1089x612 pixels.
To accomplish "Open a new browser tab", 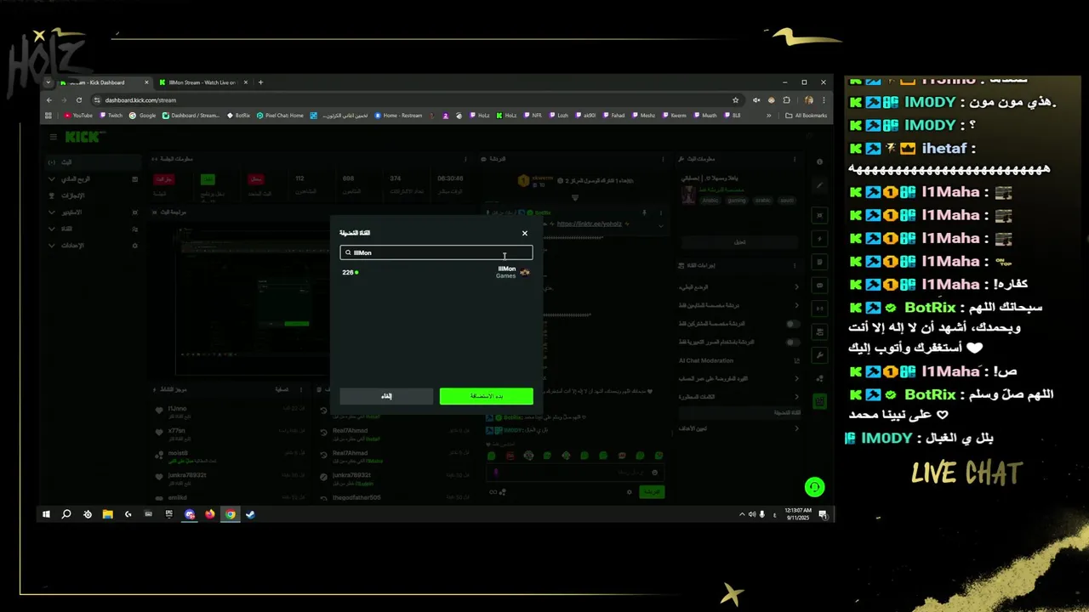I will click(260, 82).
